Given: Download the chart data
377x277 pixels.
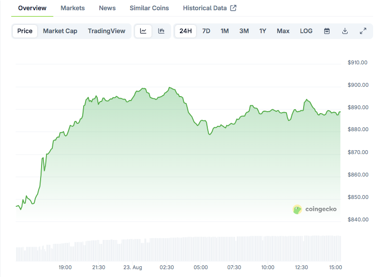Looking at the screenshot, I should click(345, 31).
